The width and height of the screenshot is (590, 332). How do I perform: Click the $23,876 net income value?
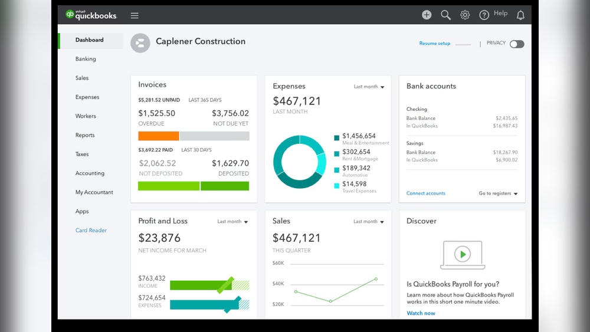[159, 238]
